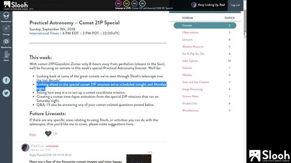Image resolution: width=291 pixels, height=163 pixels.
Task: Open the comet image thumbnail in the reply
Action: [139, 159]
